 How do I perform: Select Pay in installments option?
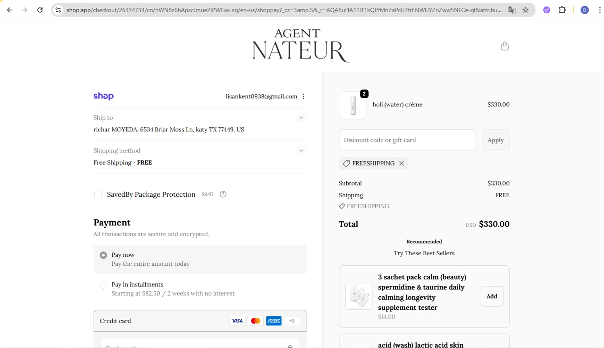tap(103, 285)
